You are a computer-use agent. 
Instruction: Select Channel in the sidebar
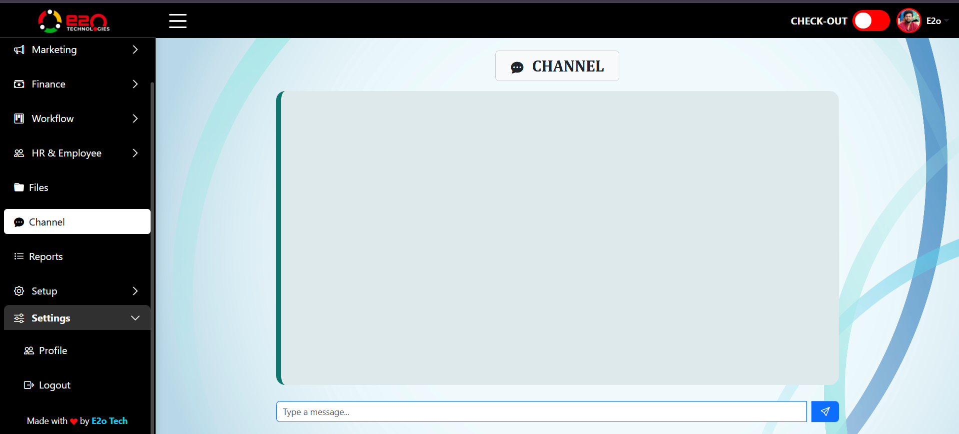click(47, 222)
